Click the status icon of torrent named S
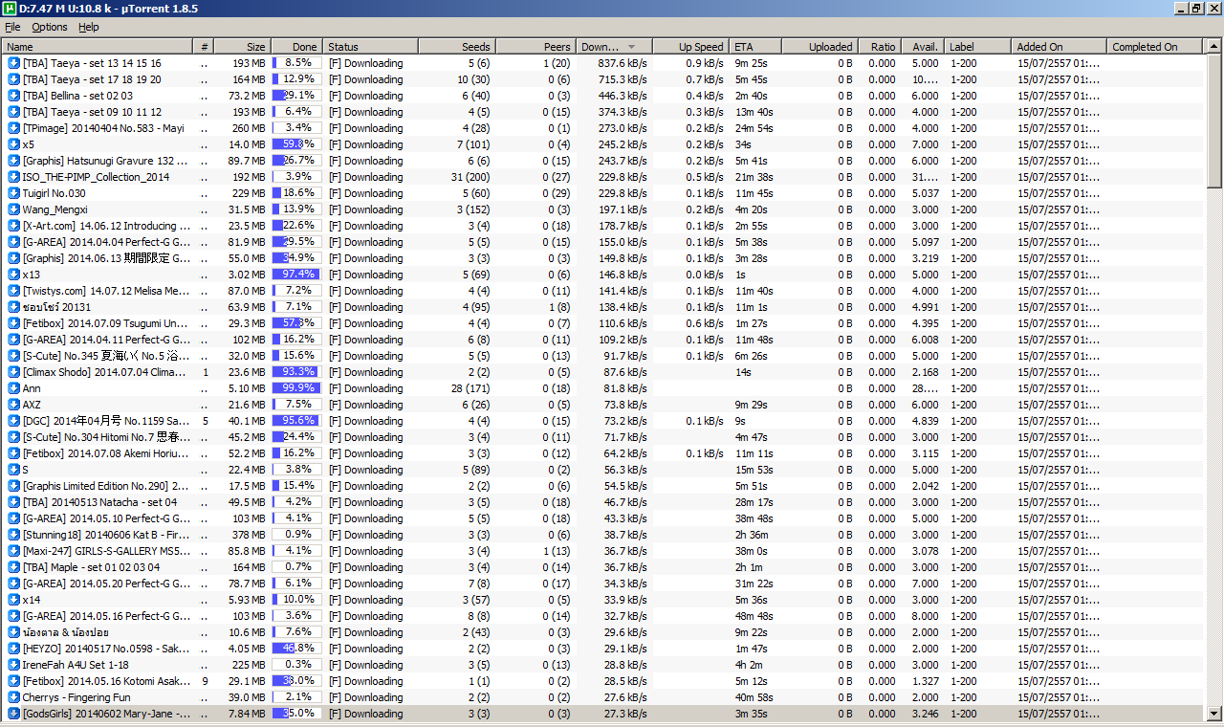1224x727 pixels. click(x=13, y=470)
